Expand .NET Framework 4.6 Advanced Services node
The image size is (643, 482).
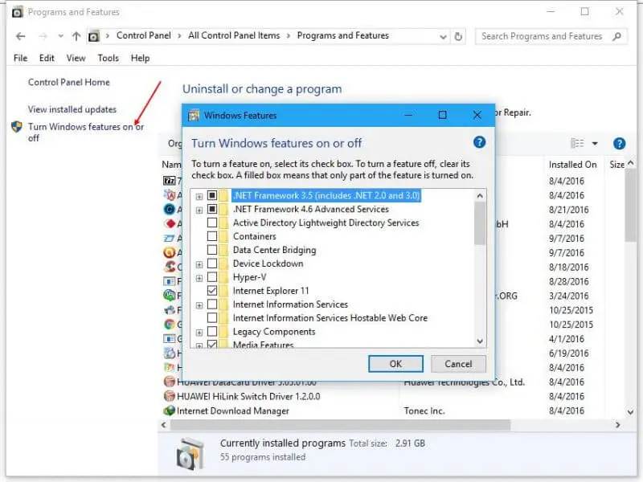tap(199, 210)
